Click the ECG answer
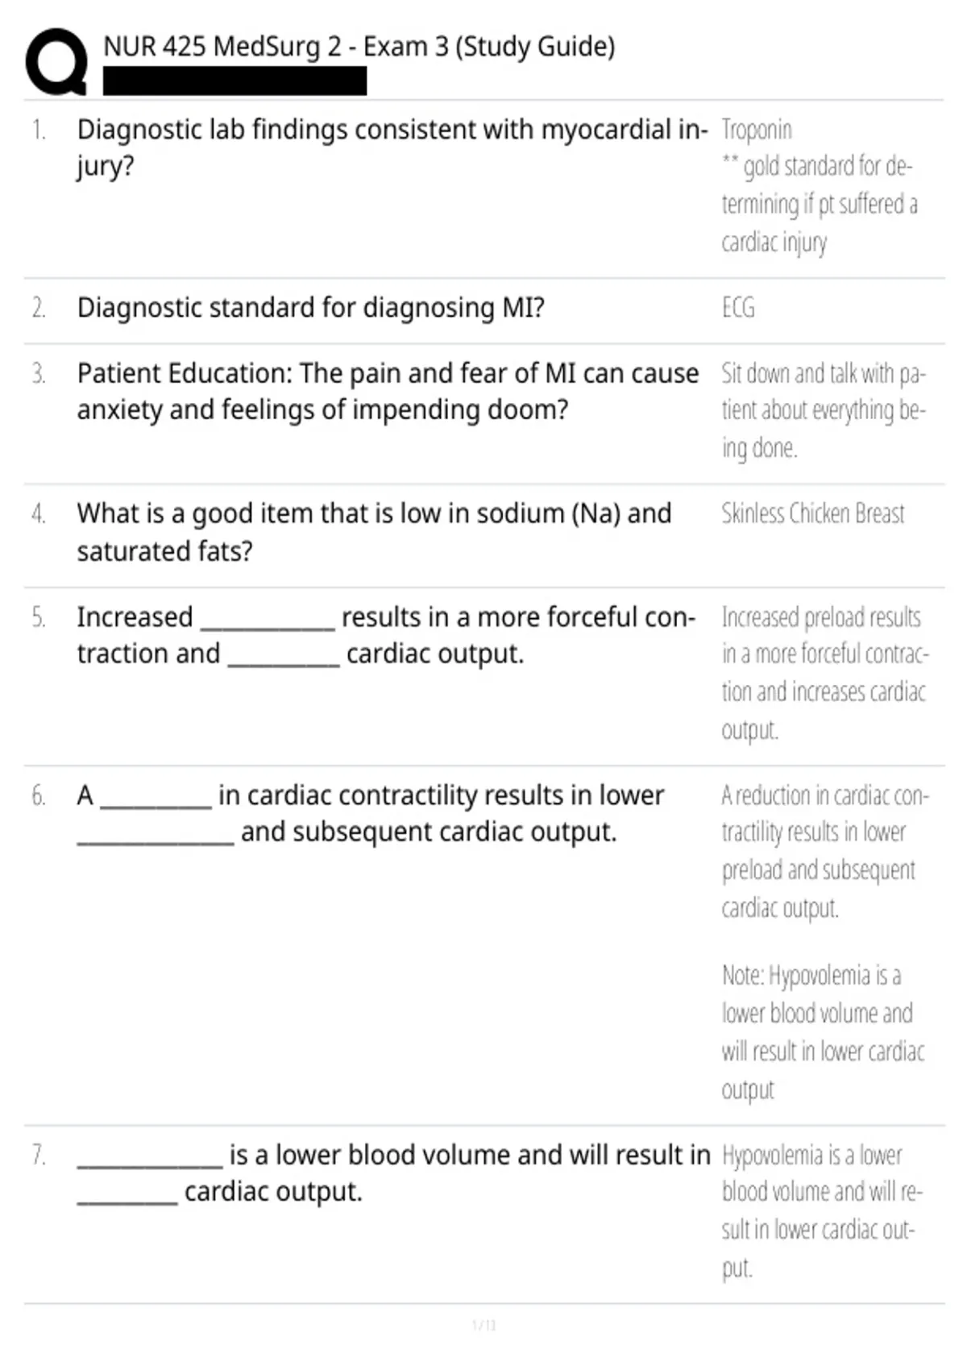The height and width of the screenshot is (1370, 967). pyautogui.click(x=738, y=308)
